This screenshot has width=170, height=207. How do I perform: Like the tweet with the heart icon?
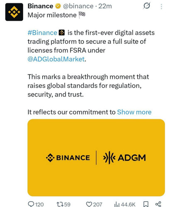(x=89, y=204)
